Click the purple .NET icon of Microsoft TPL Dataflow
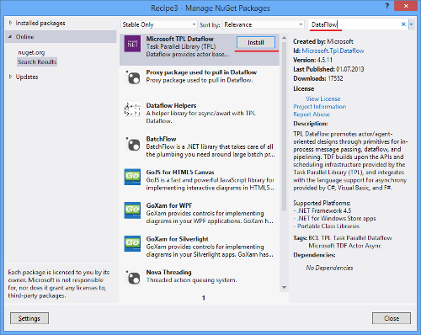The height and width of the screenshot is (335, 421). click(132, 44)
